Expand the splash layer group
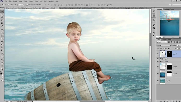Image resolution: width=181 pixels, height=102 pixels. pyautogui.click(x=160, y=59)
